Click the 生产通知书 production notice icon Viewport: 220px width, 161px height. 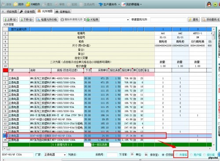101,4
